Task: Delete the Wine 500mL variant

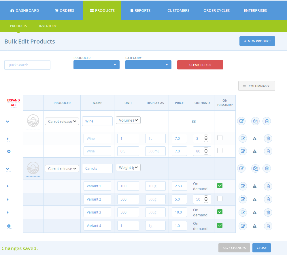Action: click(x=268, y=151)
